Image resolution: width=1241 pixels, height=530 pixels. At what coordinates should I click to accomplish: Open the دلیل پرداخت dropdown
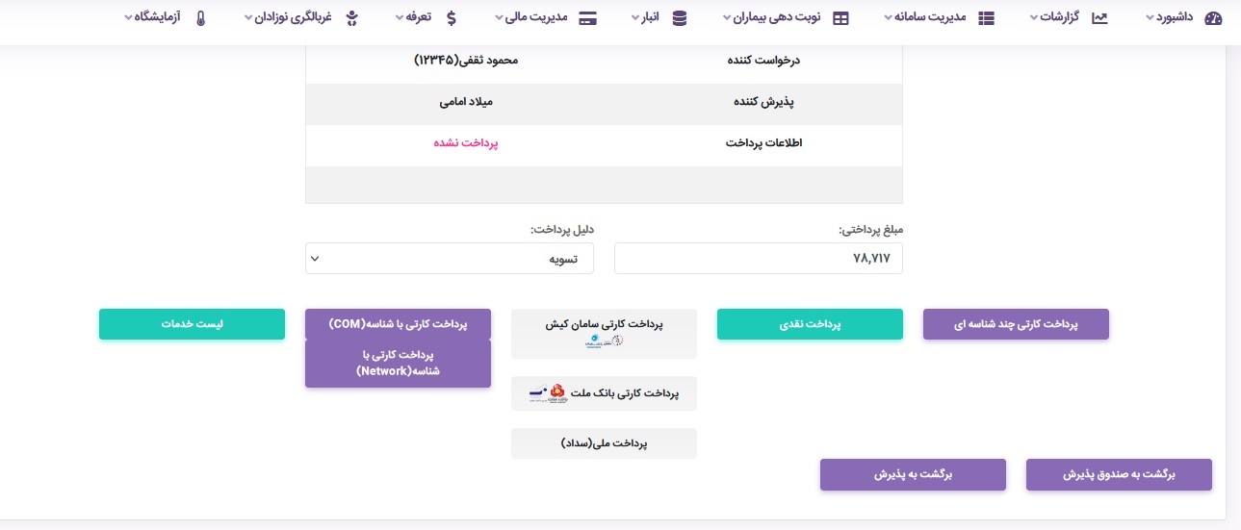click(x=449, y=258)
